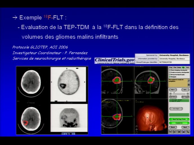
Task: Click the first round icon in bottom toolbar
Action: [170, 132]
